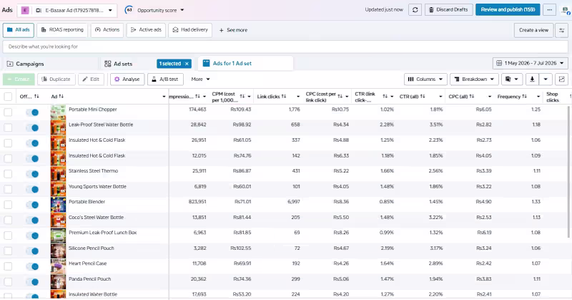Turn off Coco's Steel Water Bottle toggle
This screenshot has width=572, height=300.
coord(32,220)
